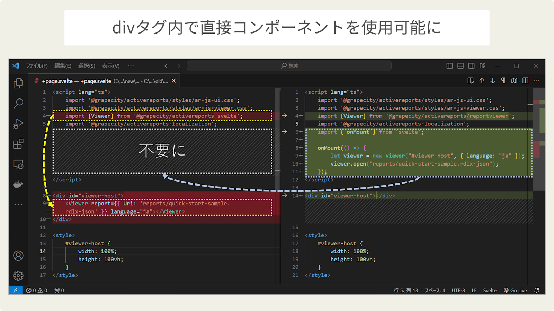Click 行 5, 列 13 cursor position

406,290
